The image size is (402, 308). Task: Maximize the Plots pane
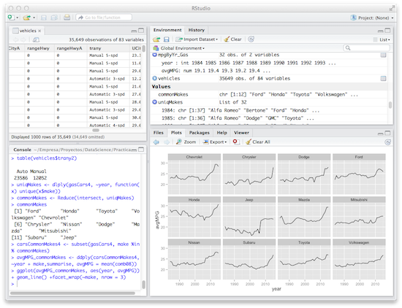(387, 133)
